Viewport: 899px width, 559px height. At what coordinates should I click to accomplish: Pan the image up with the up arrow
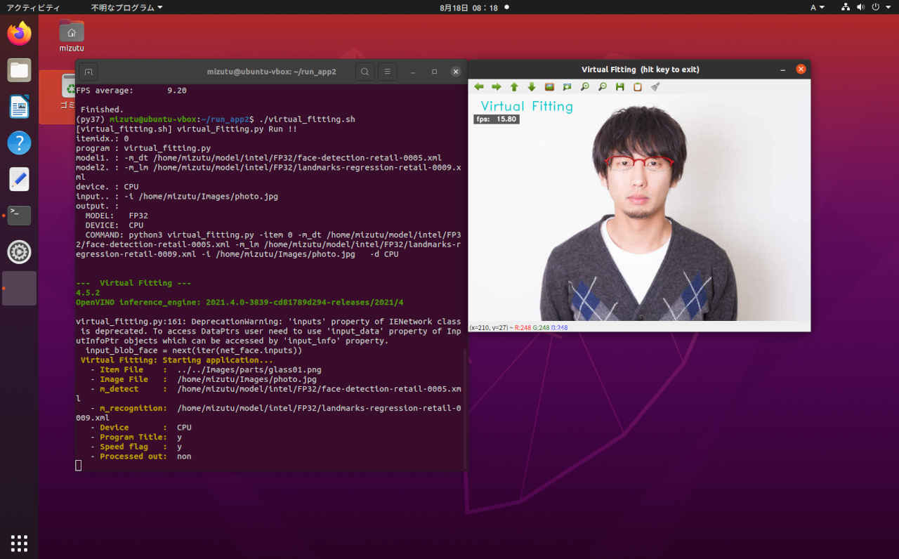(514, 87)
